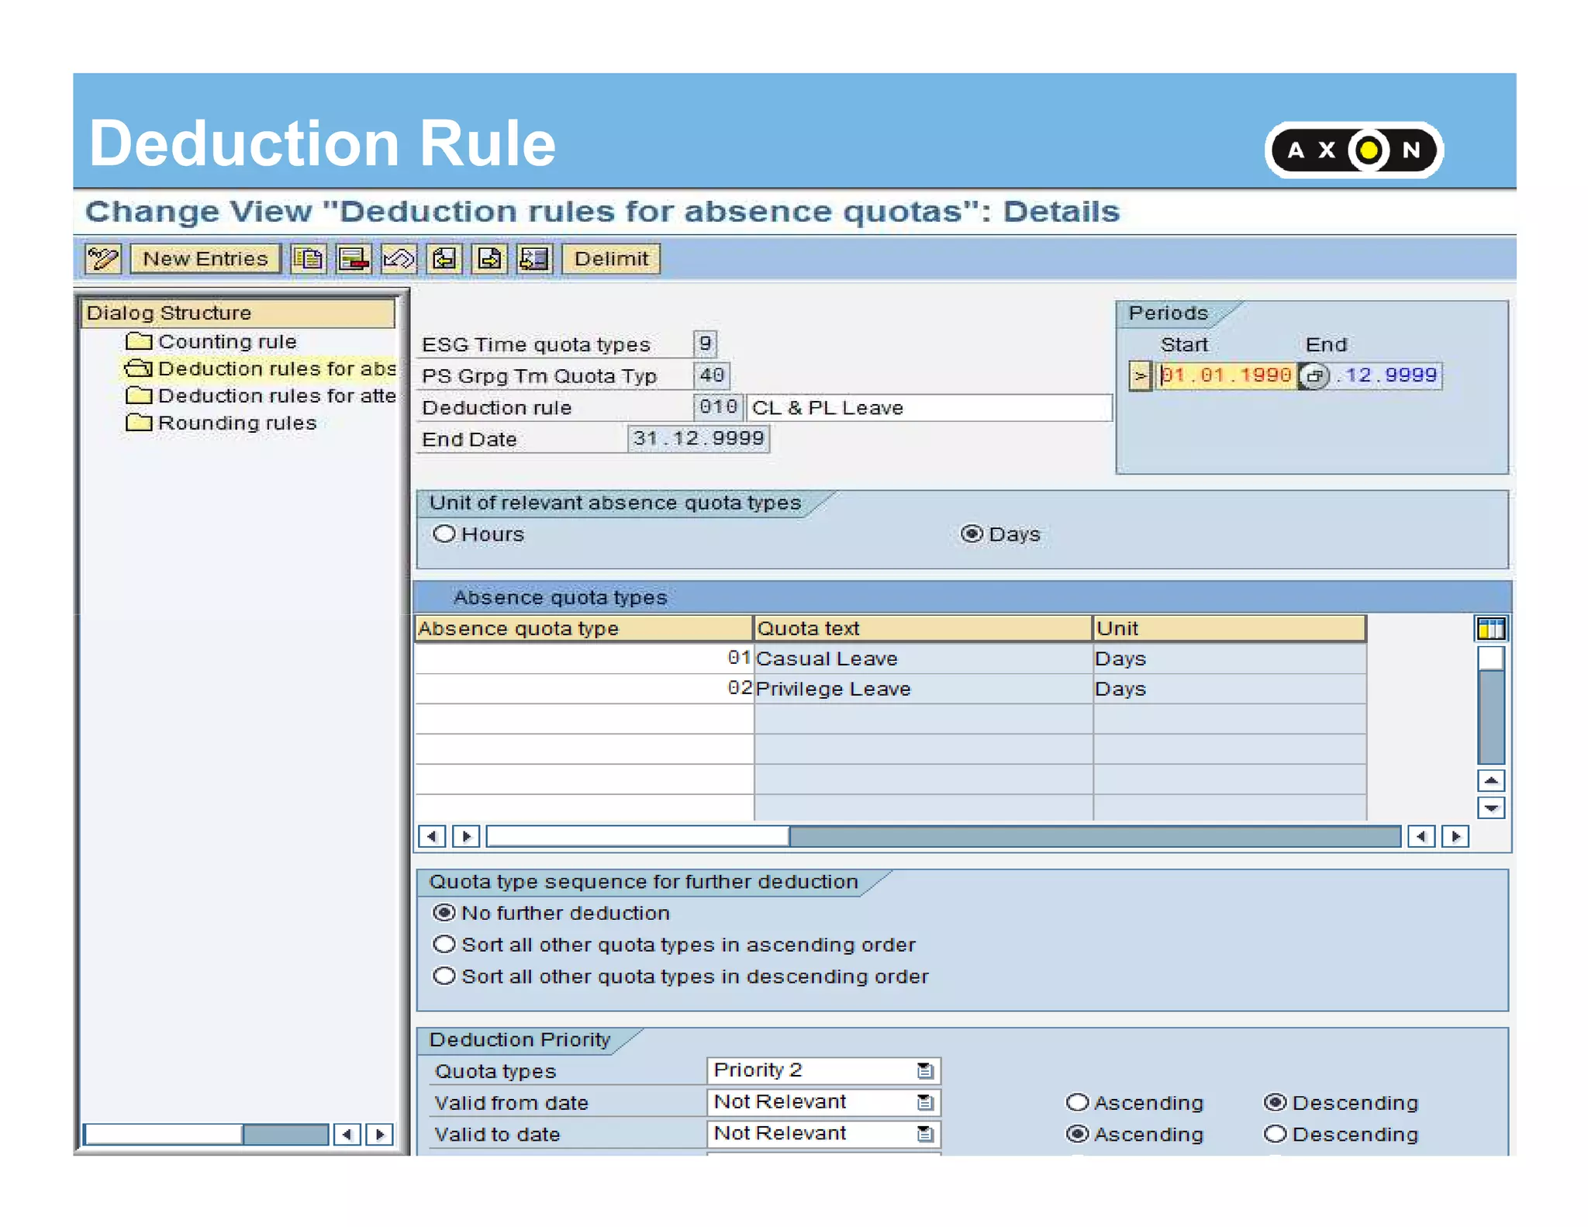This screenshot has height=1227, width=1588.
Task: Click the Delete entry toolbar icon
Action: coord(353,258)
